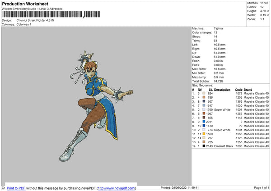This screenshot has width=271, height=191.
Task: Click the Chun-Li embroidery design preview
Action: point(96,106)
